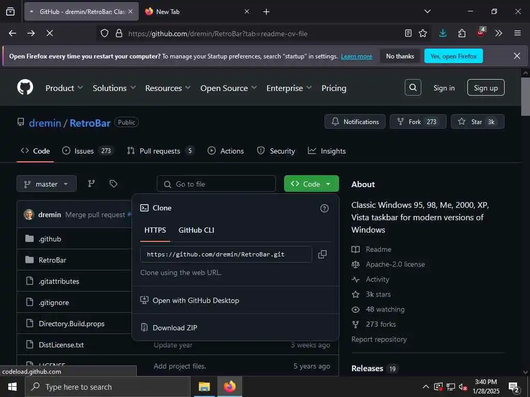530x397 pixels.
Task: Click the Firefox View icon in tab bar
Action: pyautogui.click(x=10, y=11)
